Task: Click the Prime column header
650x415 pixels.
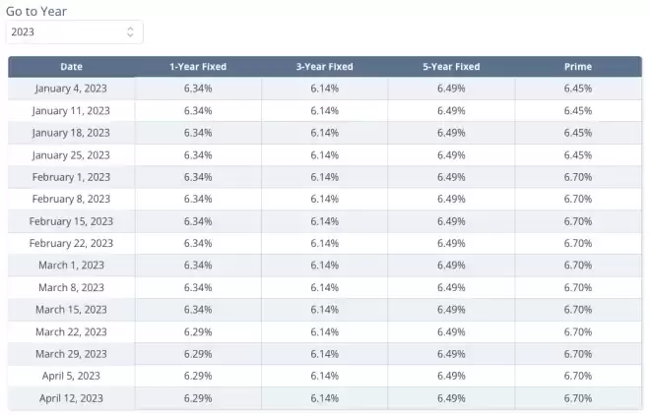Action: coord(578,67)
